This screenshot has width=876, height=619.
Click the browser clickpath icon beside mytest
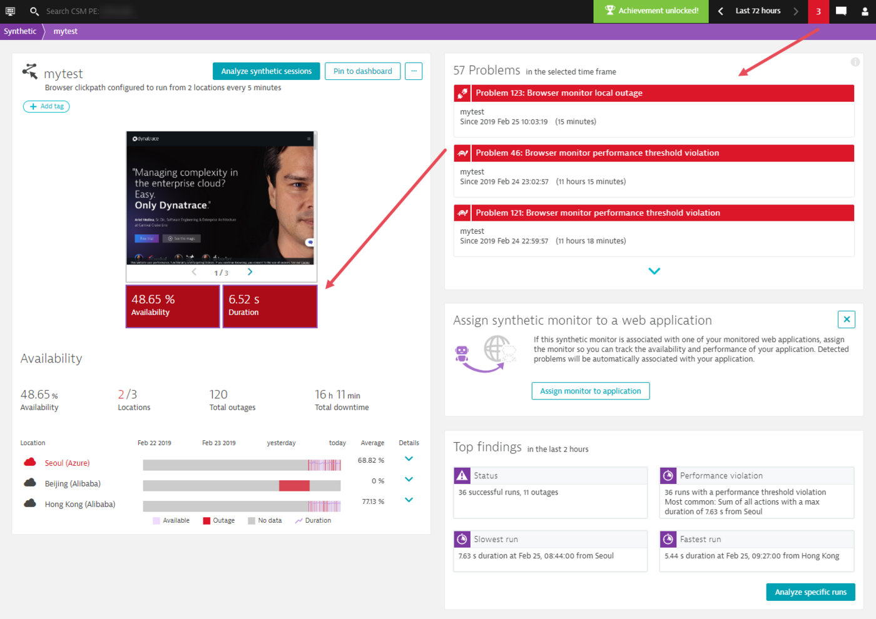click(x=30, y=72)
